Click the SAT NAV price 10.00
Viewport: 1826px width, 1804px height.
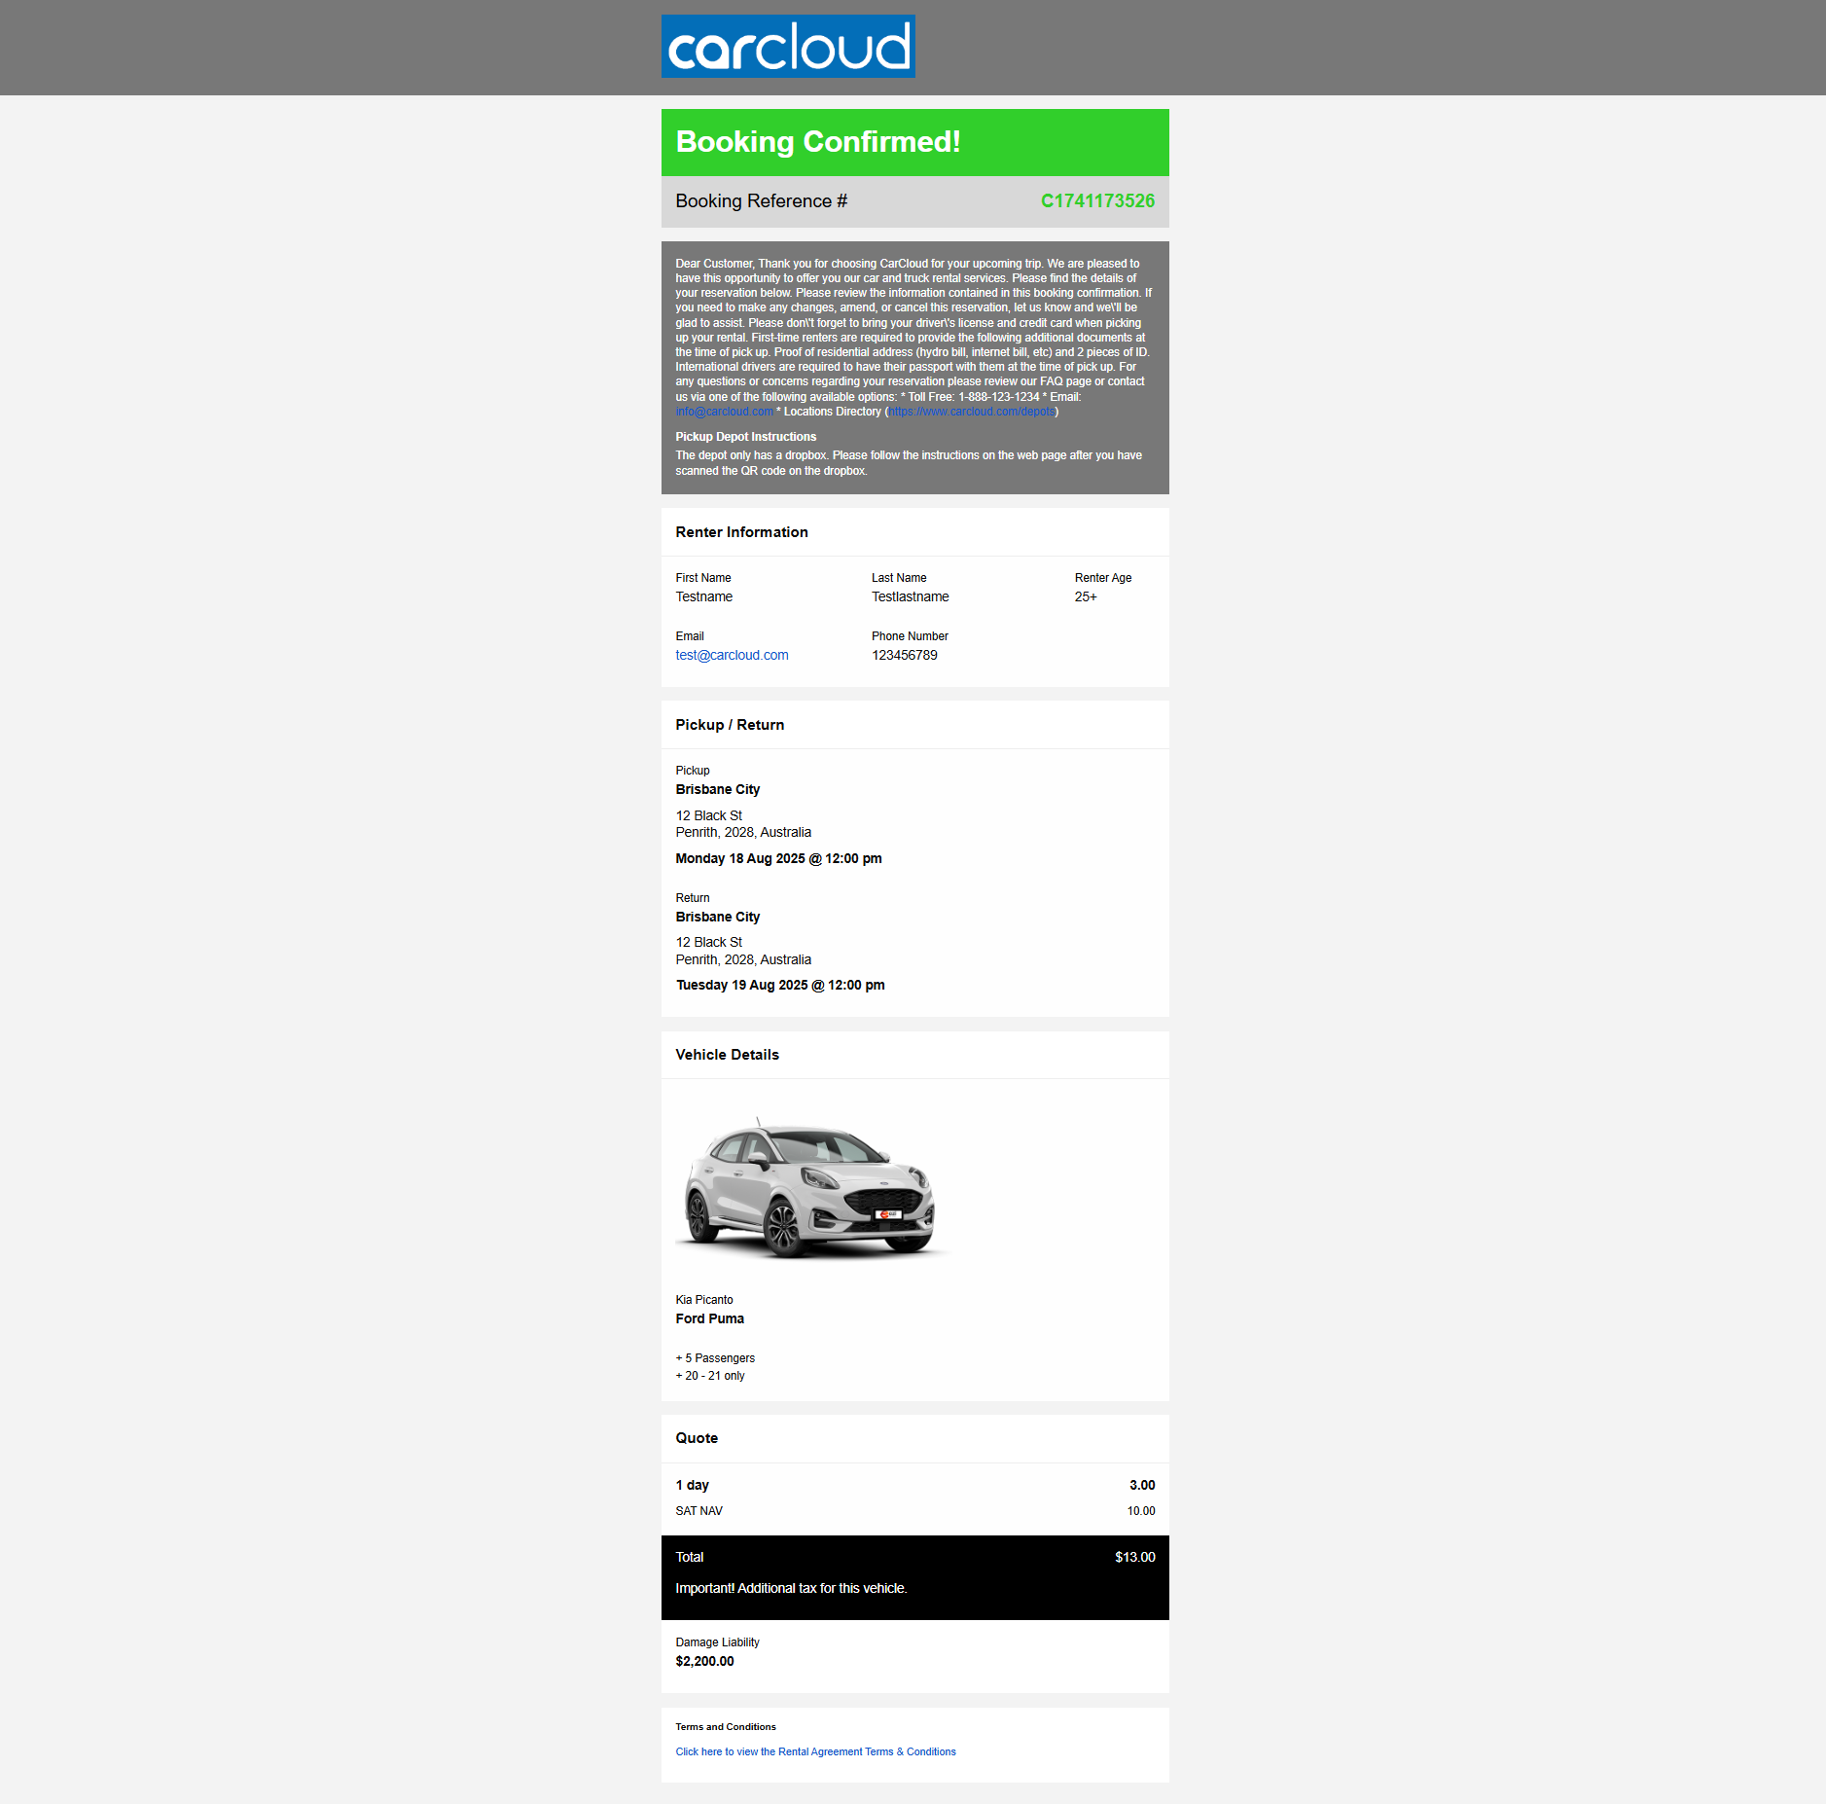[1141, 1511]
